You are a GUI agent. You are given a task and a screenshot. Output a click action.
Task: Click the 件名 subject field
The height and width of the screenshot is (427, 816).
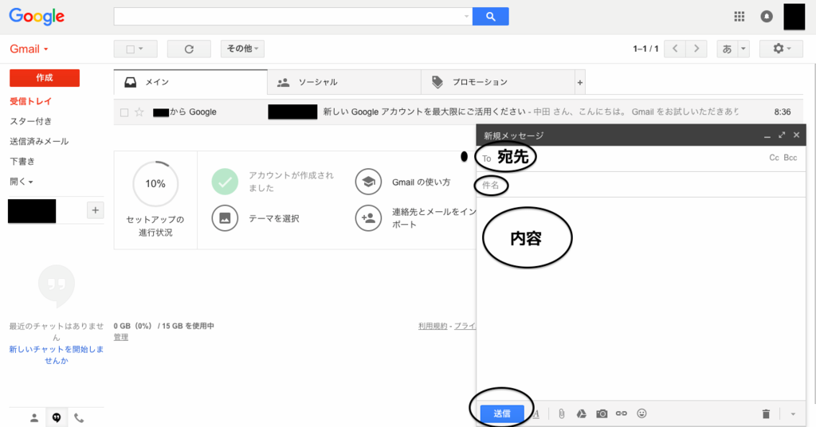tap(641, 185)
